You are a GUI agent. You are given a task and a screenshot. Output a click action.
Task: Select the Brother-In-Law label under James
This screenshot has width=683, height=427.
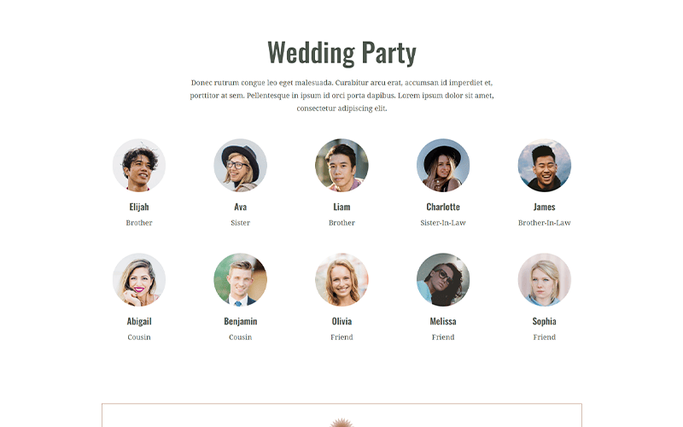545,223
